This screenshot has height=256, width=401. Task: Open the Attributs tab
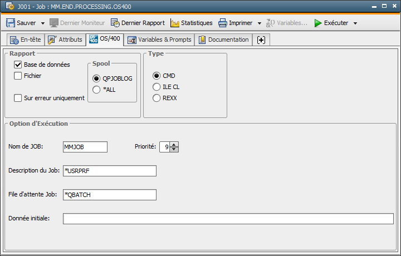click(x=65, y=40)
